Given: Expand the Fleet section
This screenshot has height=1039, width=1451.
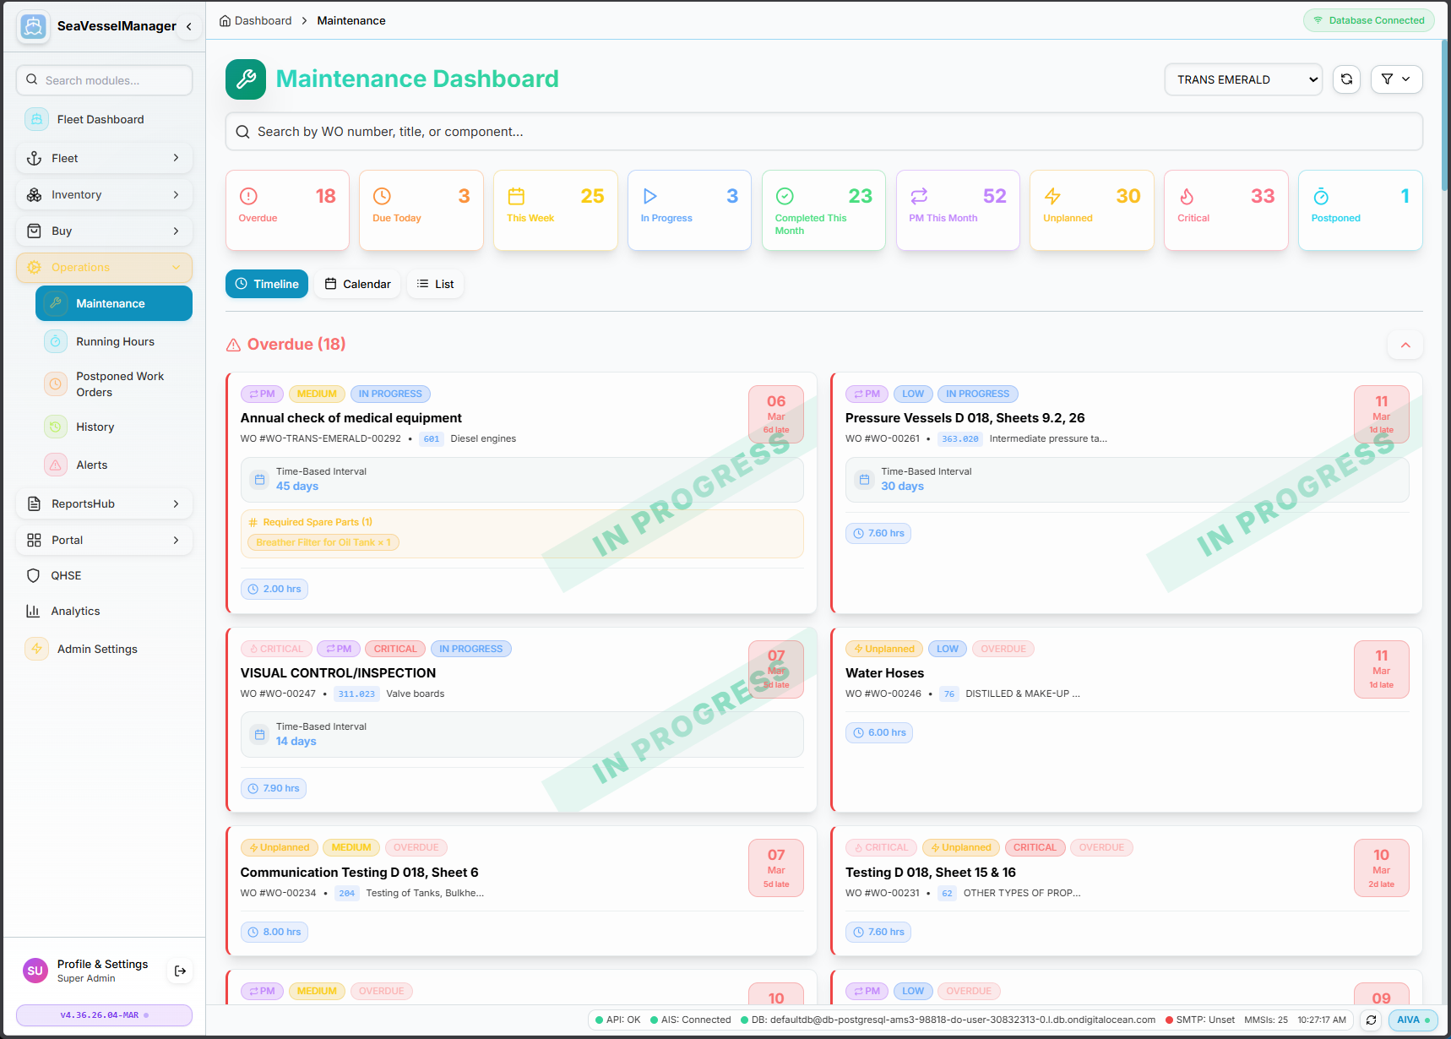Looking at the screenshot, I should 104,158.
